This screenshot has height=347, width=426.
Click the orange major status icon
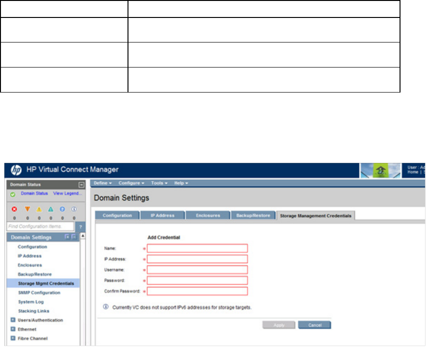27,209
